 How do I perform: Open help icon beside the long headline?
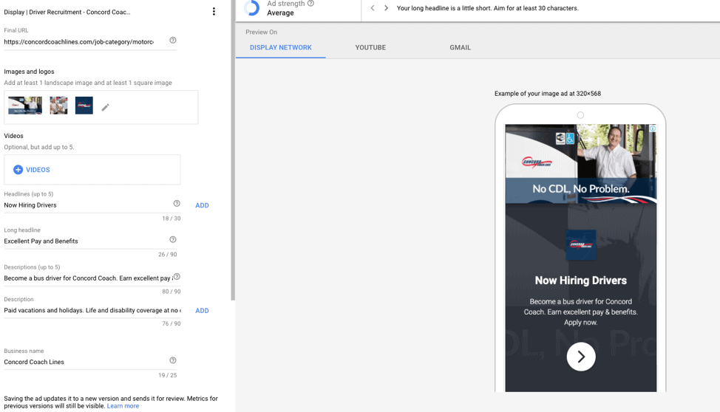click(x=173, y=239)
